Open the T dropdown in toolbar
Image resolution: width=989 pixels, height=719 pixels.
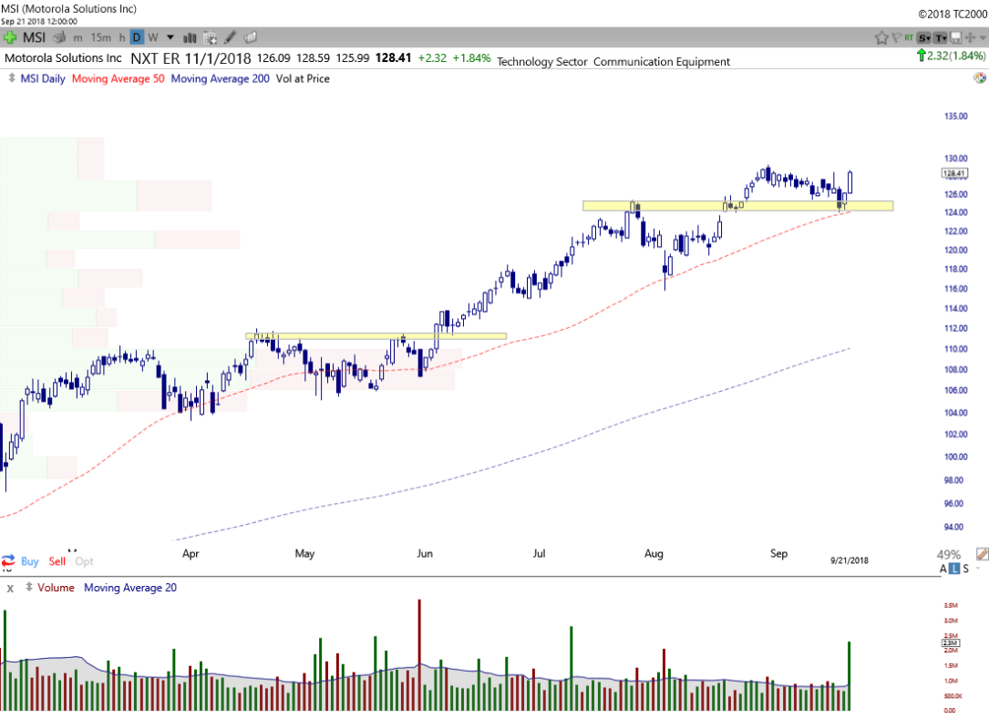(x=940, y=37)
